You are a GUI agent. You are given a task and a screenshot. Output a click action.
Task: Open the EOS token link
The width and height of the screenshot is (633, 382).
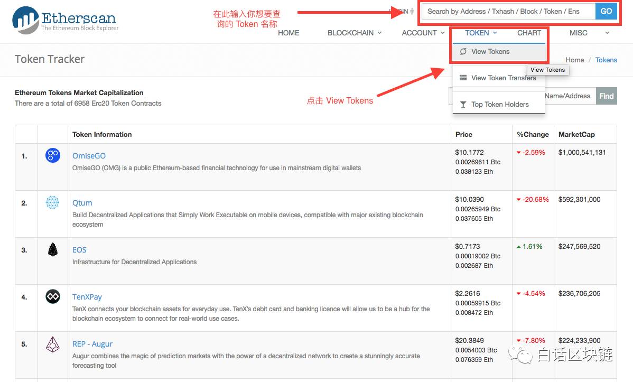click(79, 250)
